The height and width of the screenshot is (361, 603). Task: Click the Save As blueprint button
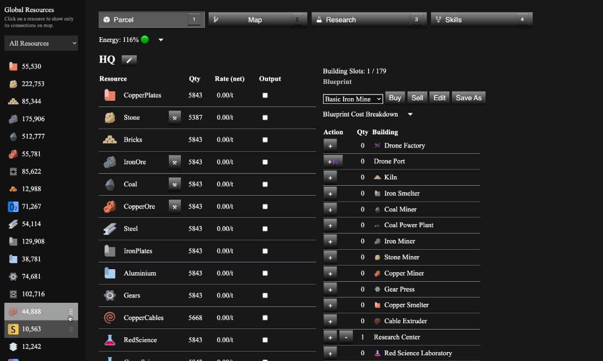468,98
